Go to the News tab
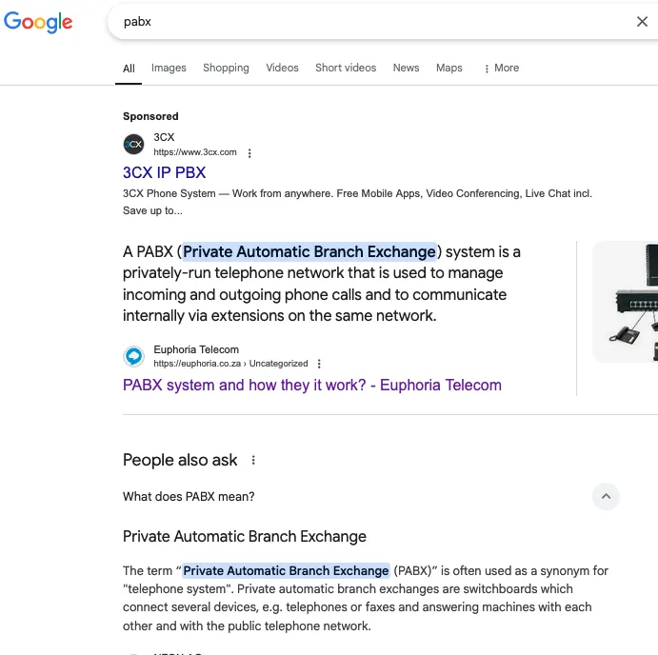 (406, 69)
